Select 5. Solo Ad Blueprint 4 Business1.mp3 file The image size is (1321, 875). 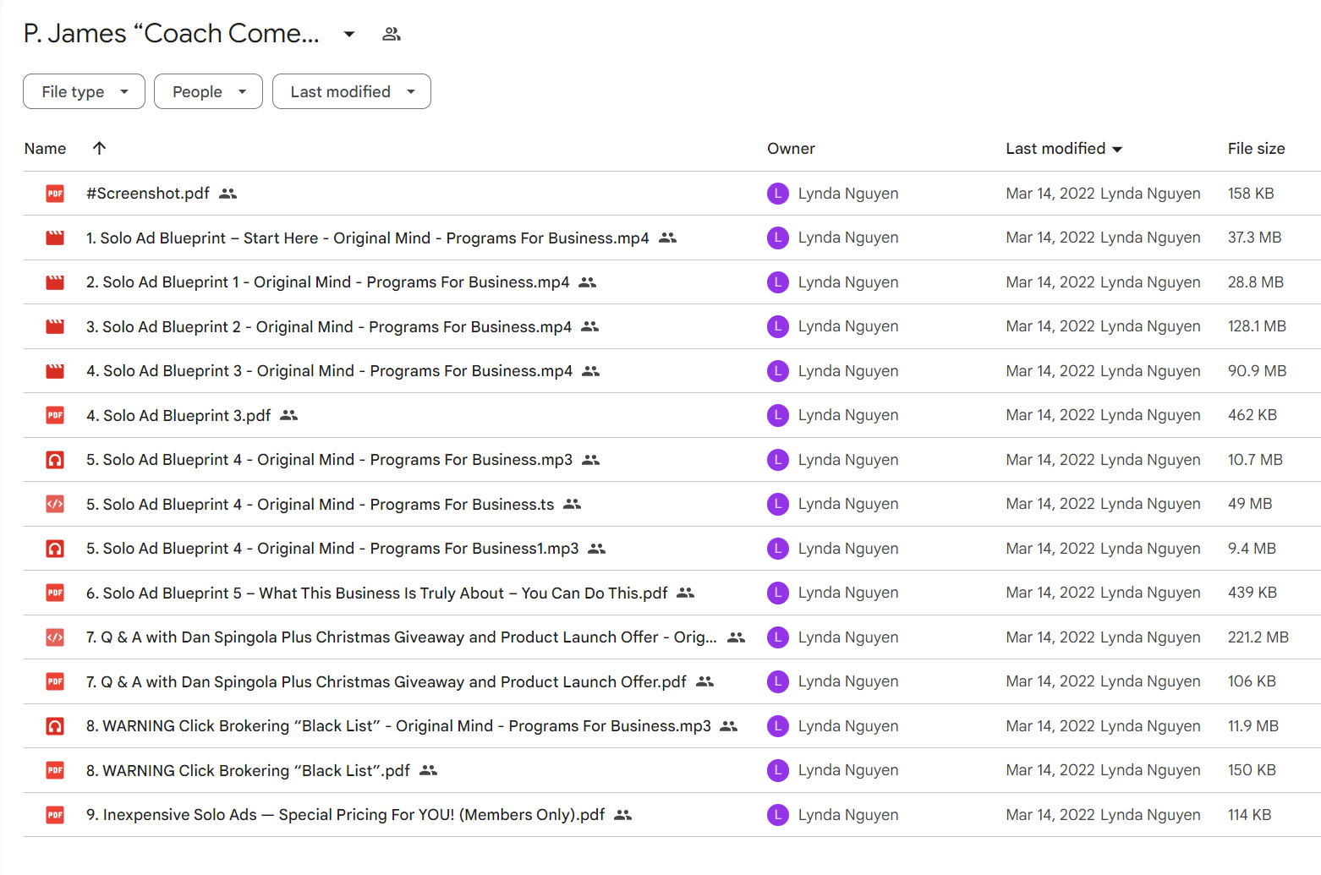coord(332,549)
